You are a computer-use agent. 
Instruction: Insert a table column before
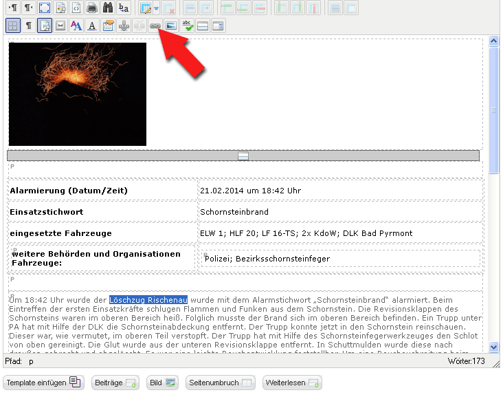point(282,8)
